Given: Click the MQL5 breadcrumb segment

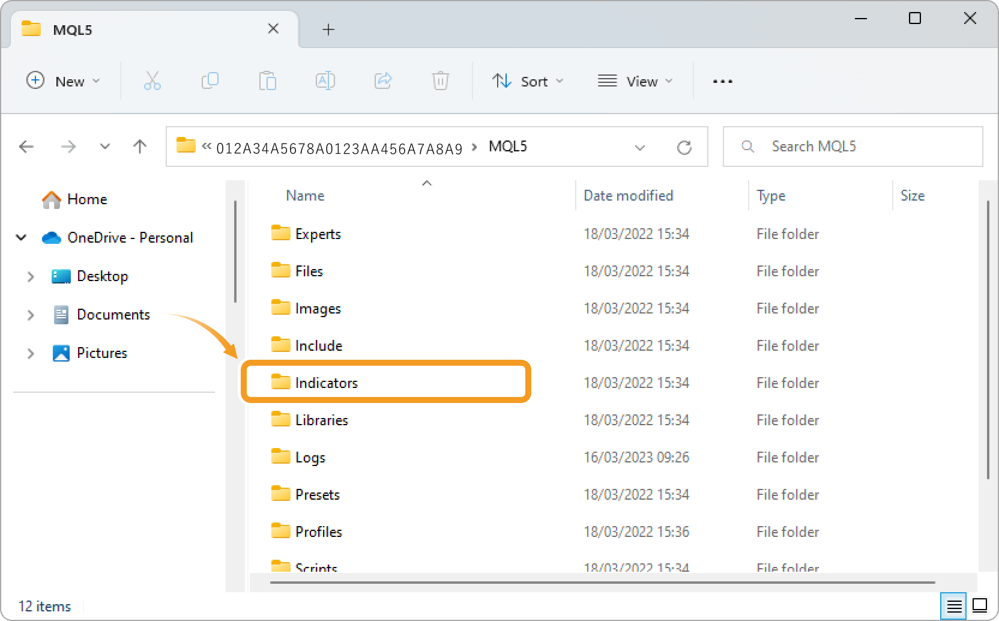Looking at the screenshot, I should pyautogui.click(x=508, y=147).
